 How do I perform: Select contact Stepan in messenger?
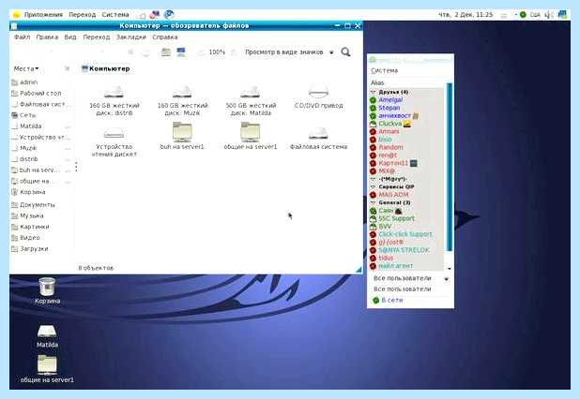coord(389,108)
